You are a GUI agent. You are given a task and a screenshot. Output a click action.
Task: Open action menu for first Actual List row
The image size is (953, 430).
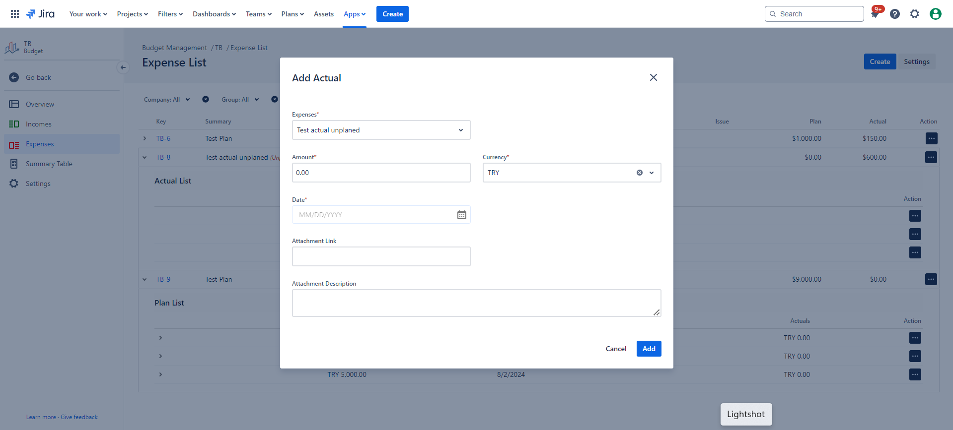click(x=915, y=216)
